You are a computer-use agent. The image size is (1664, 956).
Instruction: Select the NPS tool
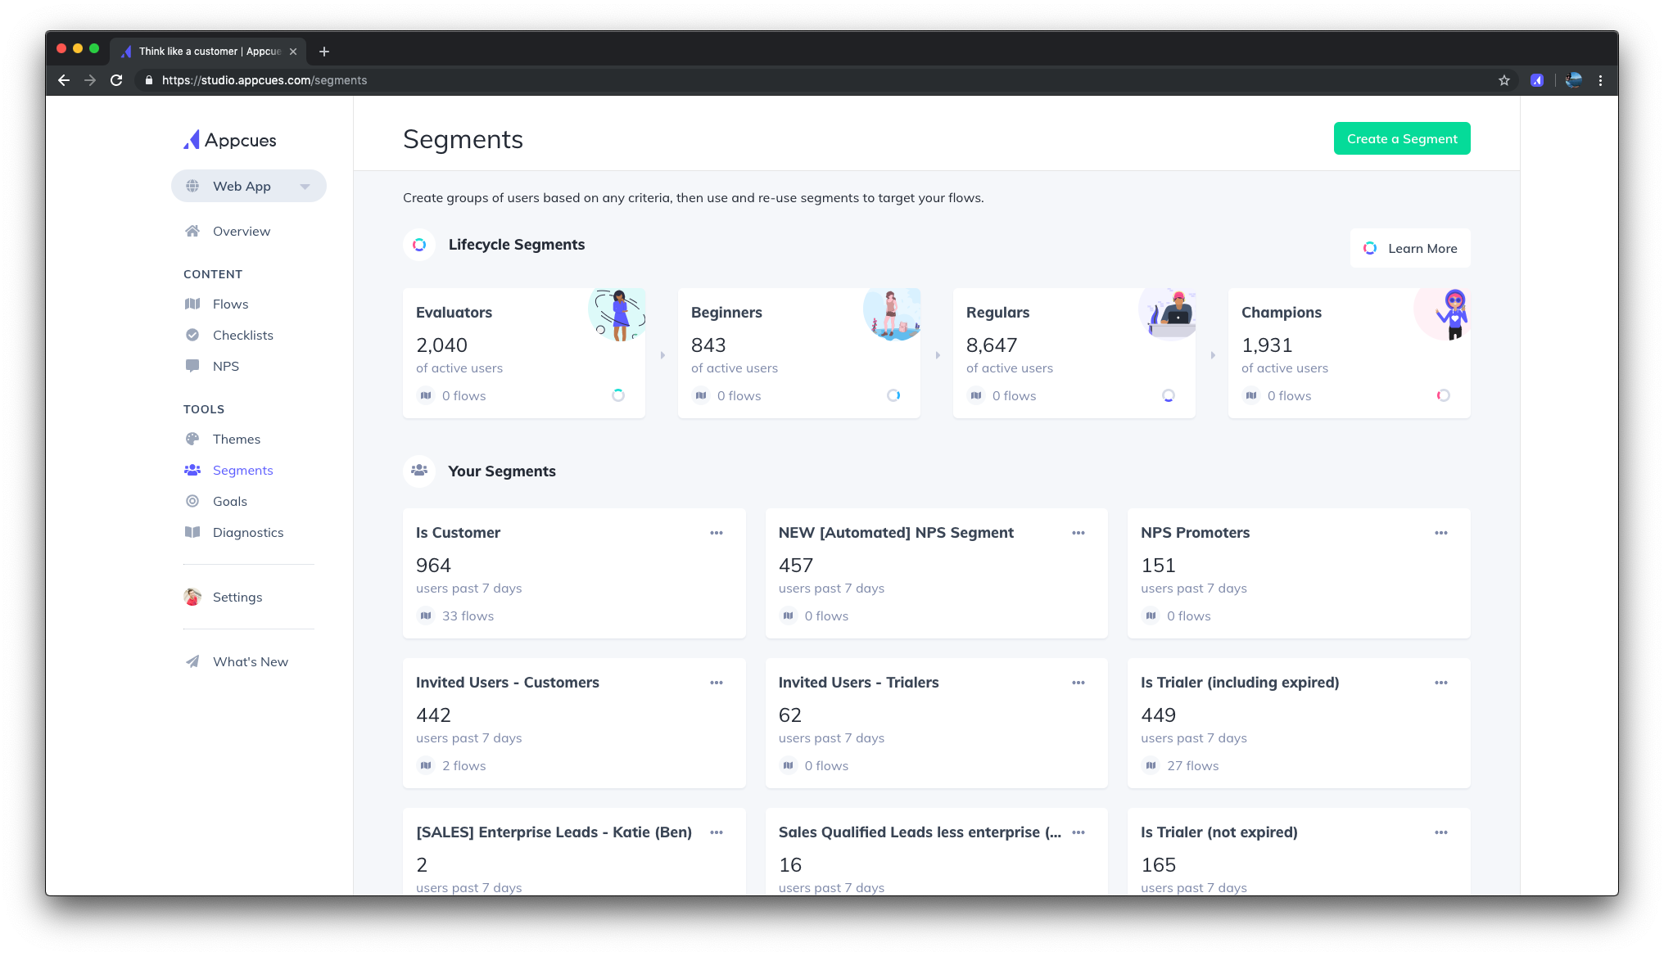click(225, 366)
